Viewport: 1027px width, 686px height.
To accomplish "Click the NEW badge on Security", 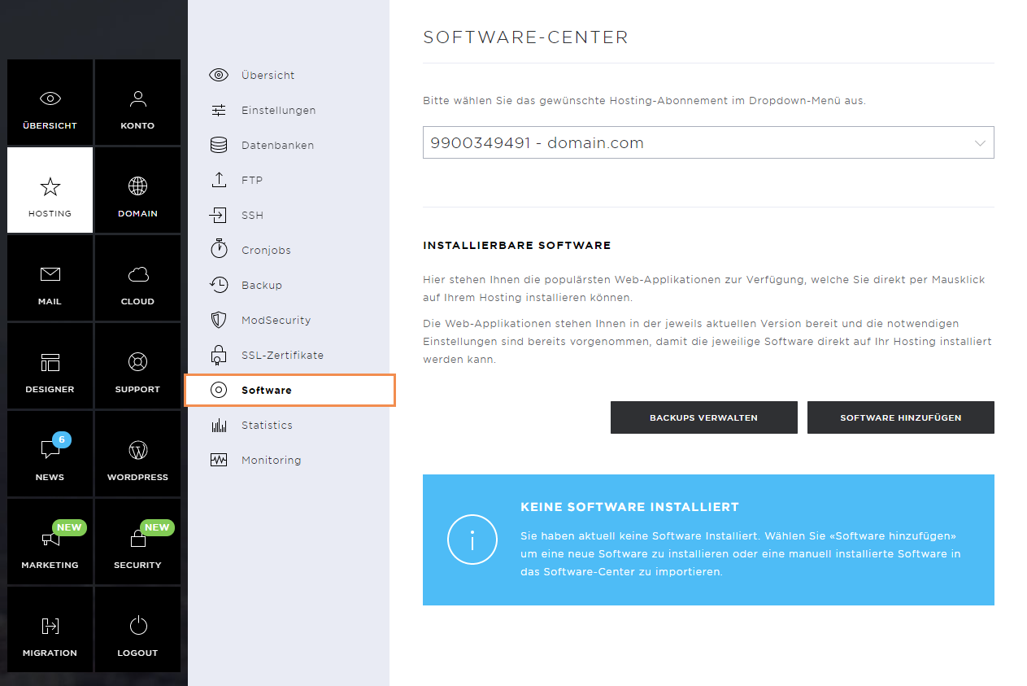I will point(157,527).
